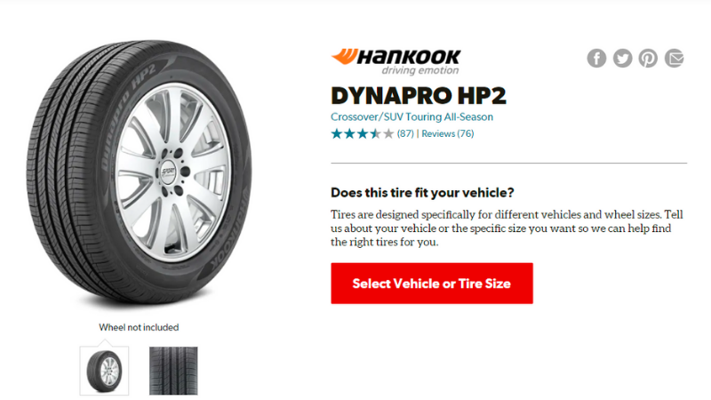
Task: Click the "Does this tire fit your vehicle?" heading
Action: [x=422, y=193]
